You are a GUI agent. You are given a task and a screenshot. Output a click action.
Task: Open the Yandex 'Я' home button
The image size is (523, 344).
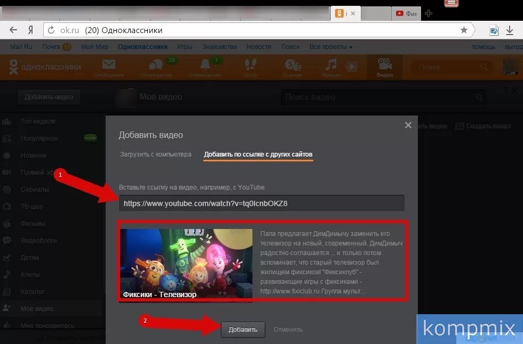coord(30,30)
